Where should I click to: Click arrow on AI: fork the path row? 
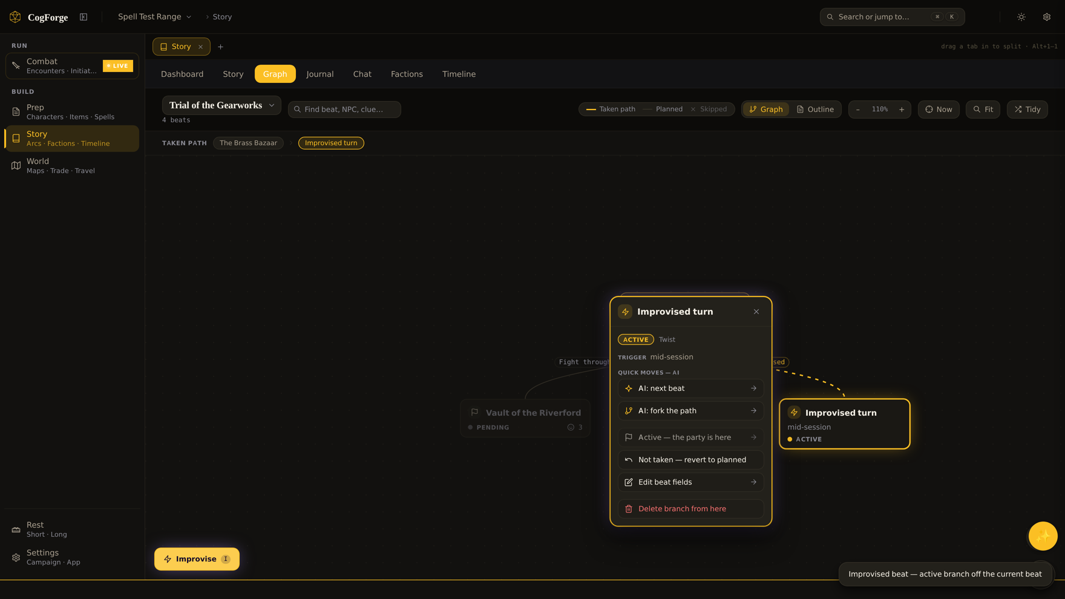click(x=753, y=411)
